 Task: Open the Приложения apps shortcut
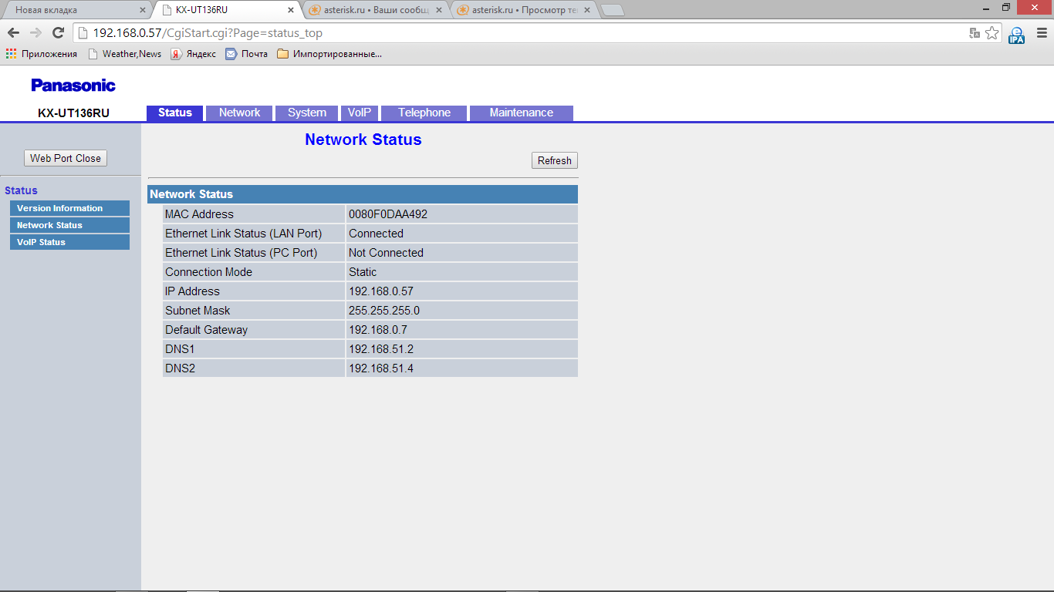pos(42,54)
